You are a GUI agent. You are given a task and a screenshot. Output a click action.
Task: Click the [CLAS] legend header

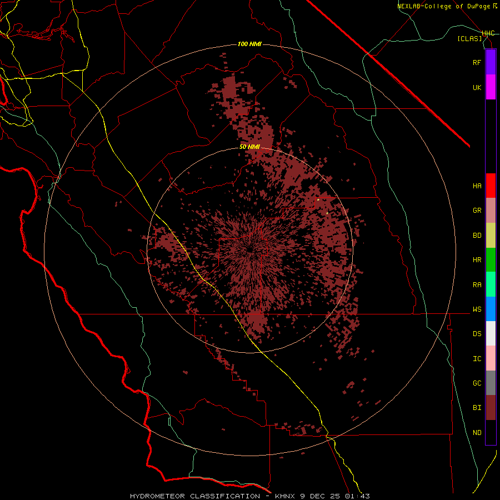469,39
